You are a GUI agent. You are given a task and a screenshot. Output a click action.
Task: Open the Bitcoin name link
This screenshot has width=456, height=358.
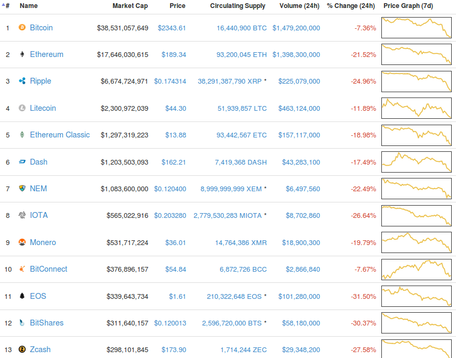coord(41,28)
